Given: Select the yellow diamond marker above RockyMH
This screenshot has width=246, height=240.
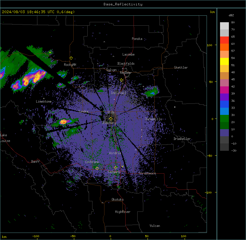Looking at the screenshot, I should point(71,58).
